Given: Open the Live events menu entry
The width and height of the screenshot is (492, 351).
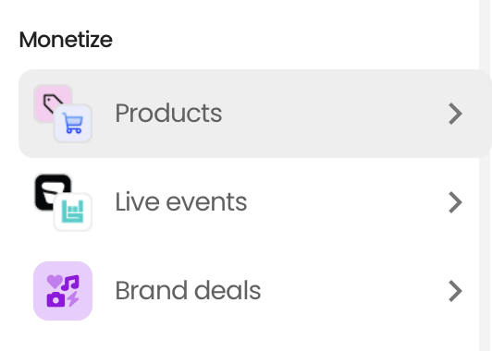Looking at the screenshot, I should pos(181,202).
